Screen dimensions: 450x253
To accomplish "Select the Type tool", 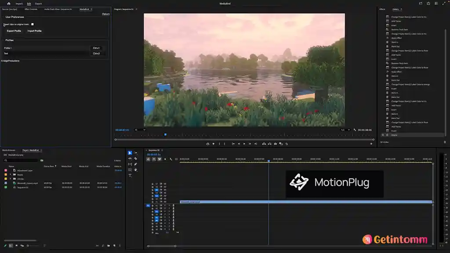I will [x=130, y=176].
